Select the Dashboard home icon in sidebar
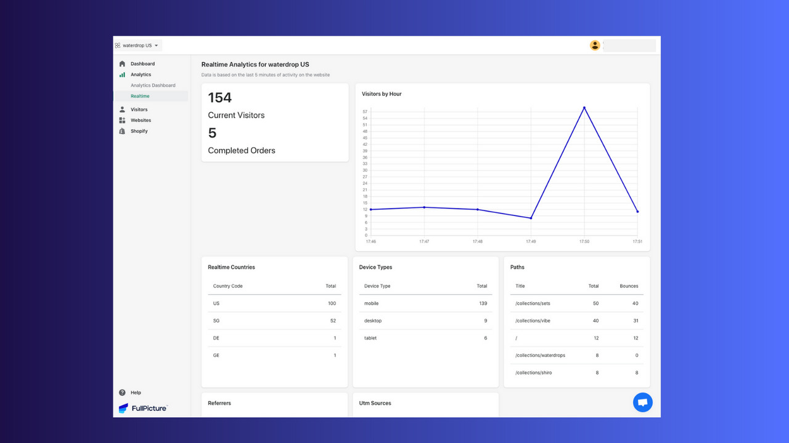Viewport: 789px width, 443px height. pyautogui.click(x=122, y=63)
